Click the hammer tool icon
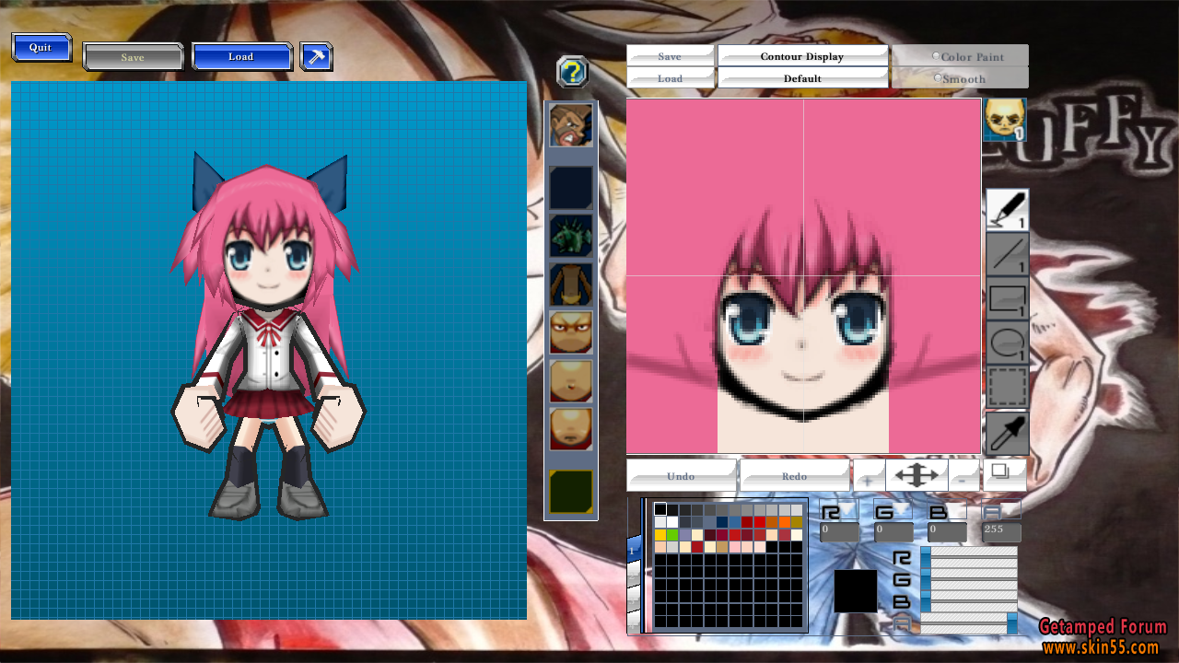 coord(316,56)
